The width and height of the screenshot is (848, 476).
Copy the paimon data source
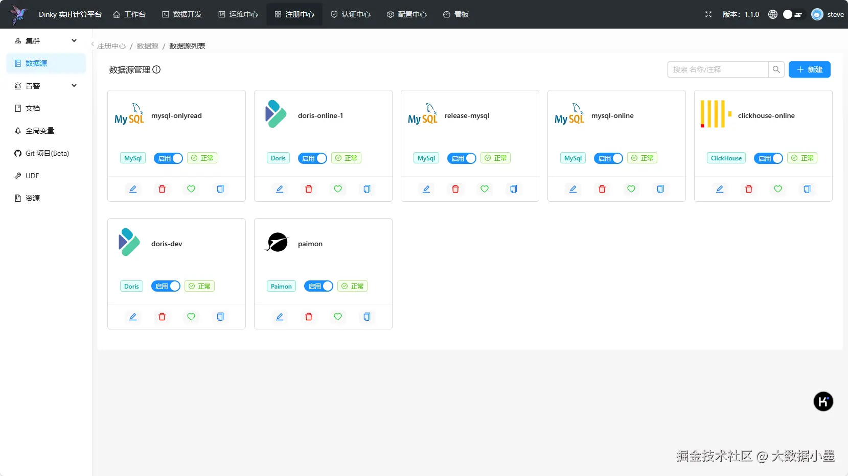(367, 317)
